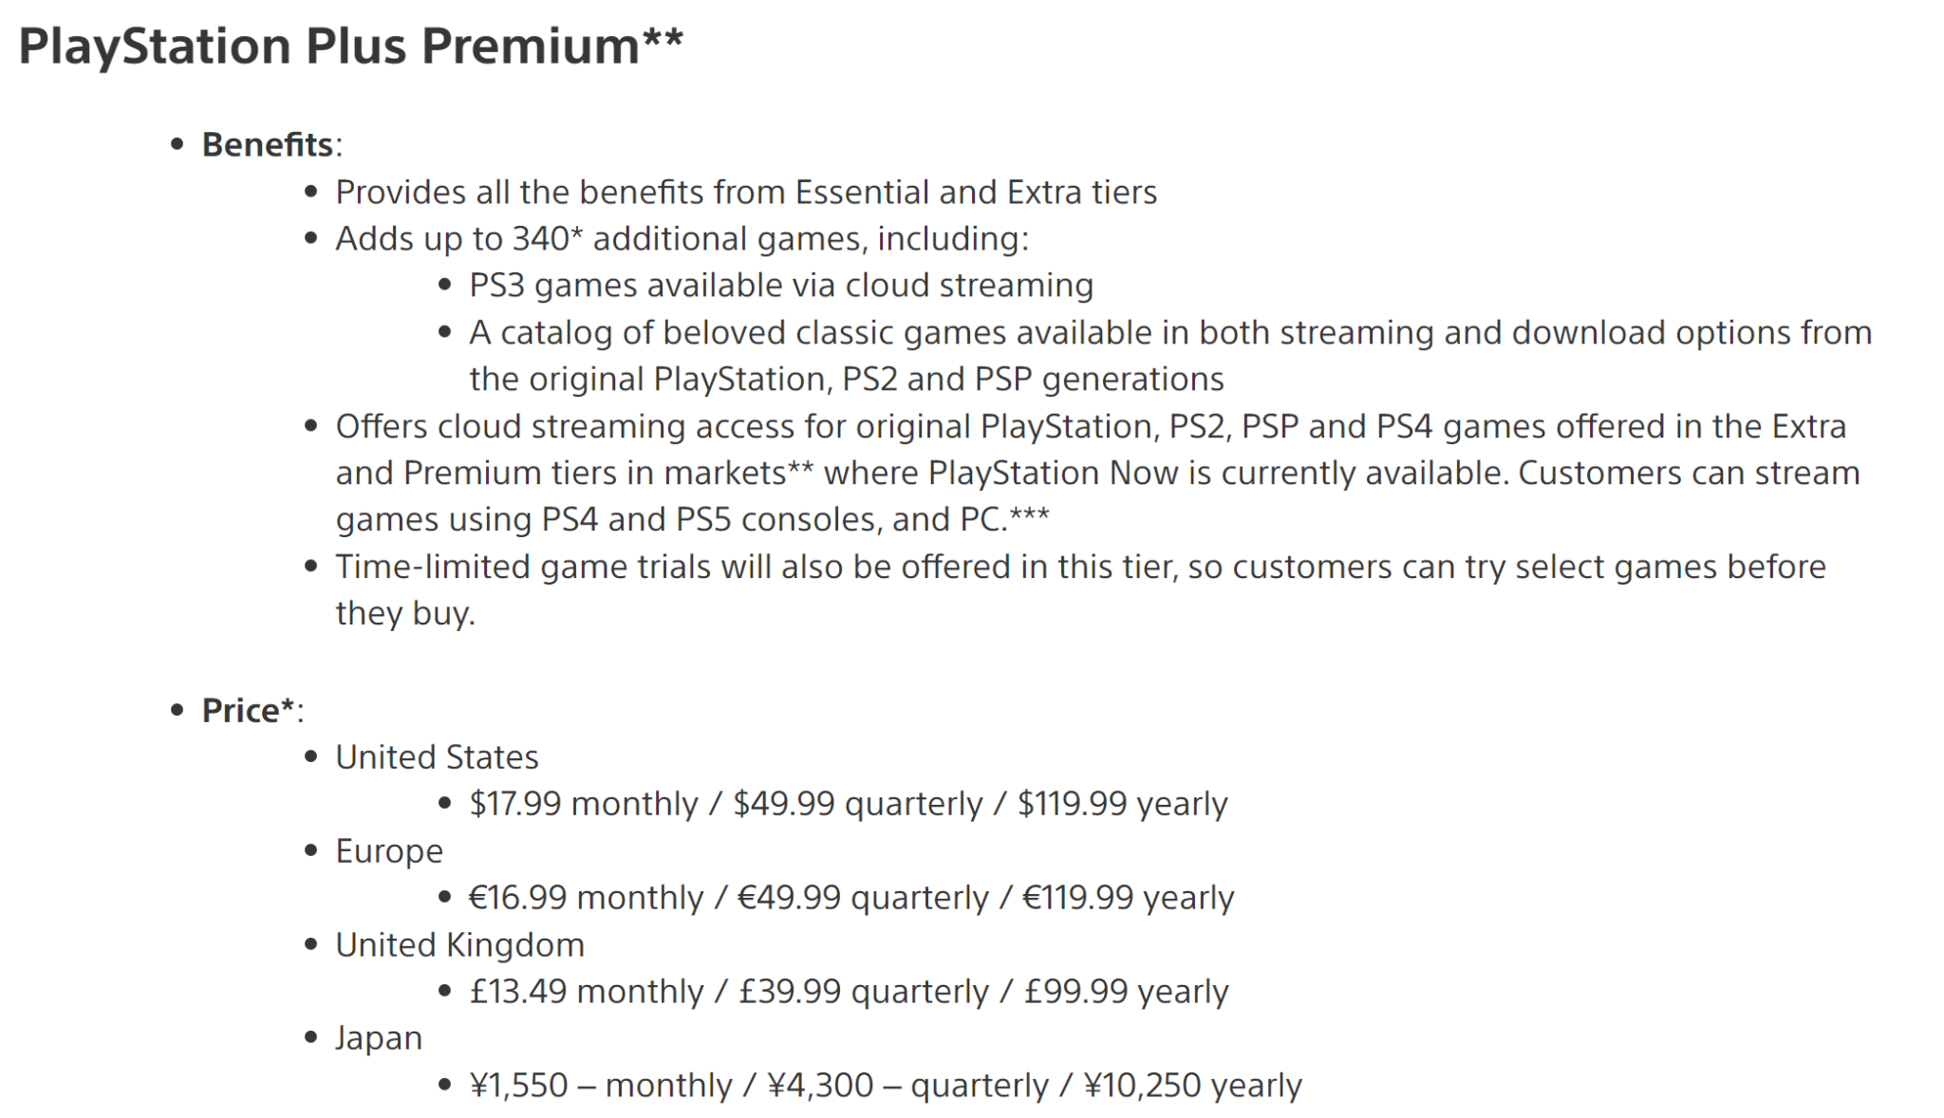Click the PlayStation Now markets sentence
Viewport: 1944px width, 1118px height.
[x=1097, y=473]
